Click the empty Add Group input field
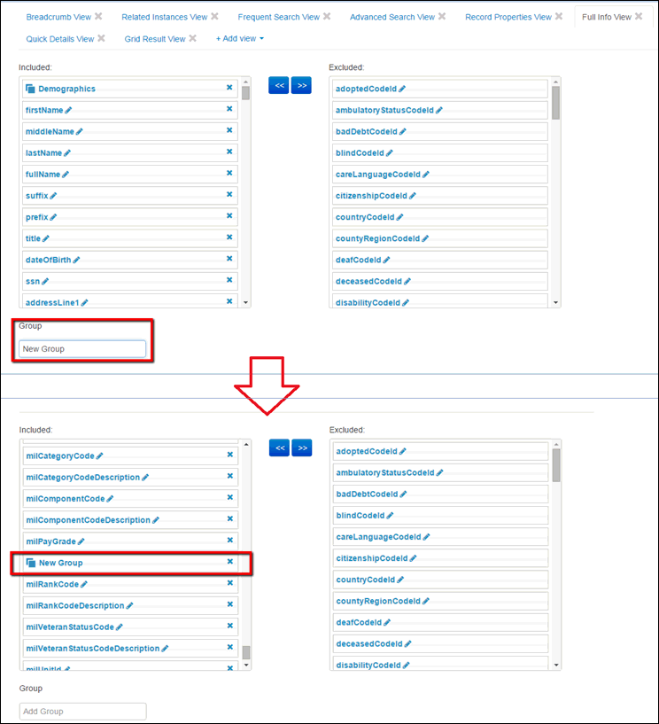This screenshot has height=724, width=659. (82, 711)
